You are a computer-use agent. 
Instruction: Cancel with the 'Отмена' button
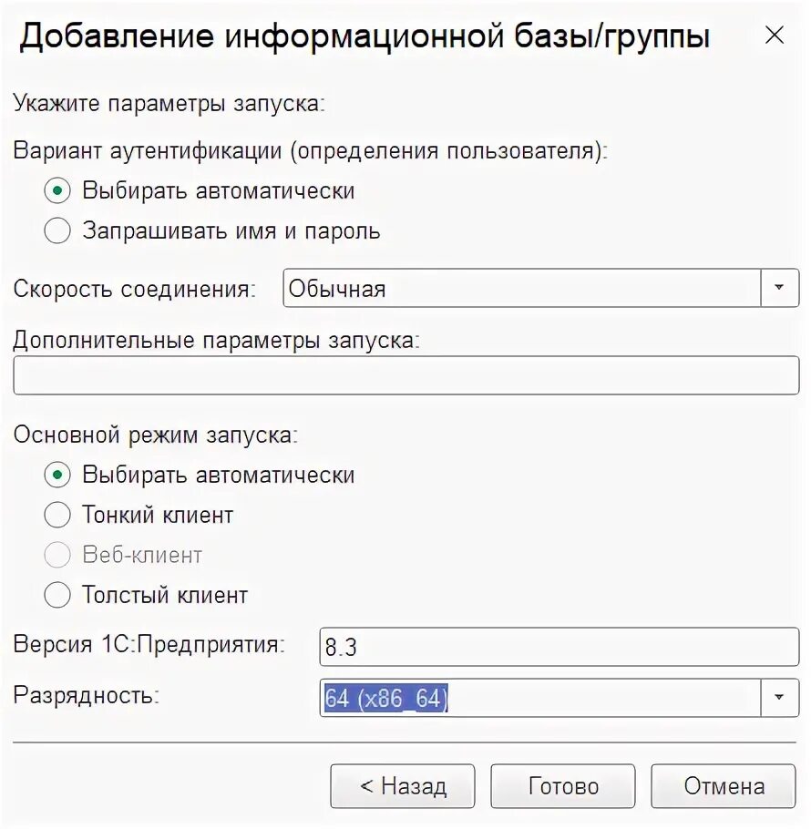click(724, 786)
